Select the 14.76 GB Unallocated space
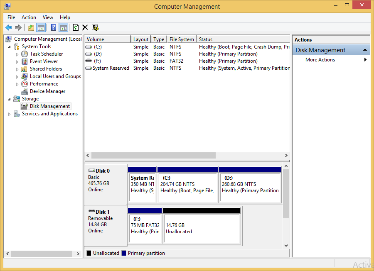Screen dimensions: 374x271 pyautogui.click(x=202, y=226)
